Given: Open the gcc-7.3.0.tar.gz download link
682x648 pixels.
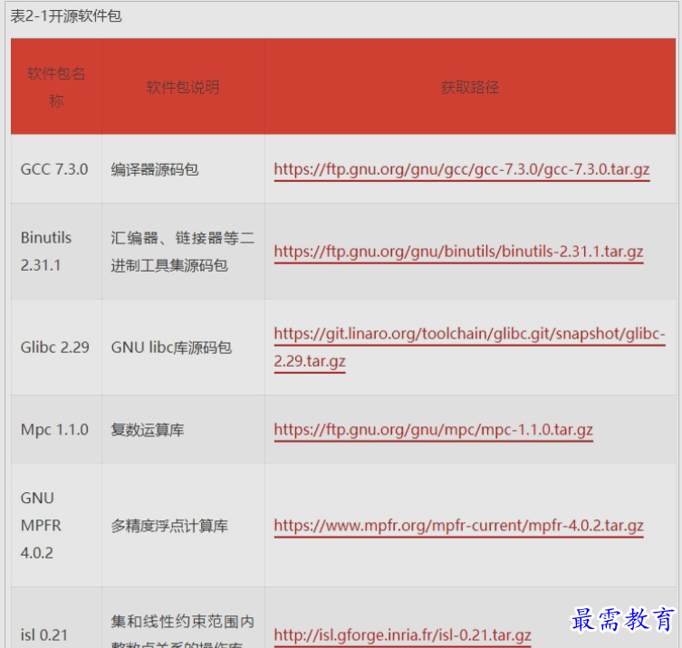Looking at the screenshot, I should (462, 169).
